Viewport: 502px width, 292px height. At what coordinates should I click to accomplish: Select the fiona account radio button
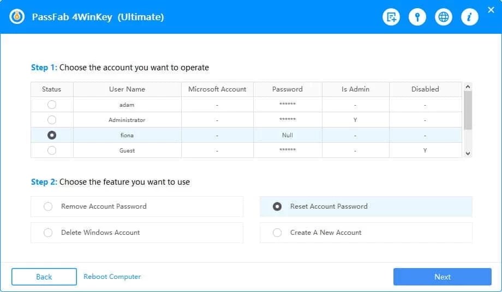click(x=51, y=135)
